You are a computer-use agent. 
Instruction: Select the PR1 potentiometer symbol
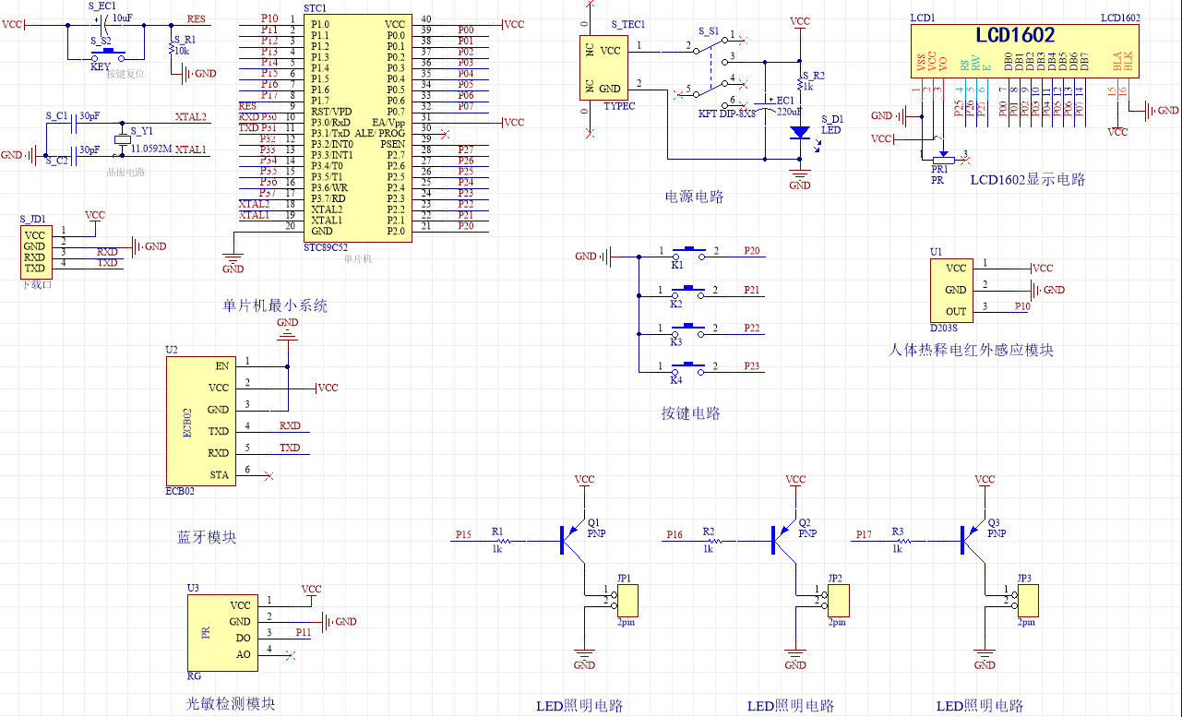942,158
